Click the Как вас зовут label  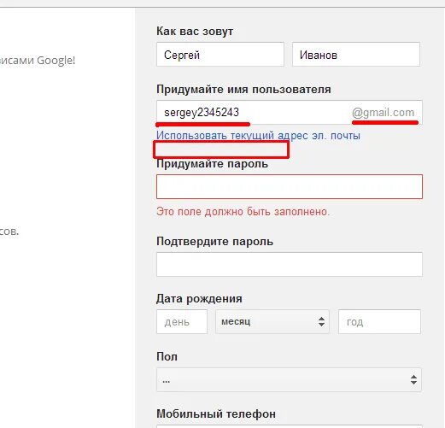(195, 32)
